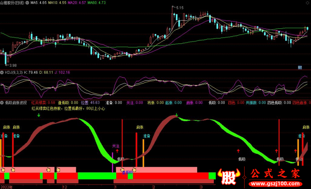
Task: Click the green down arrow under 红买绿卖 header
Action: coord(38,115)
